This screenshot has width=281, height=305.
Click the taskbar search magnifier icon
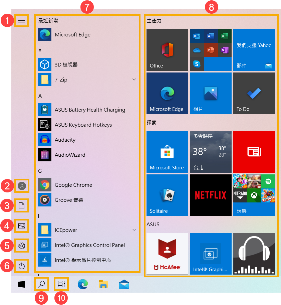coord(42,284)
